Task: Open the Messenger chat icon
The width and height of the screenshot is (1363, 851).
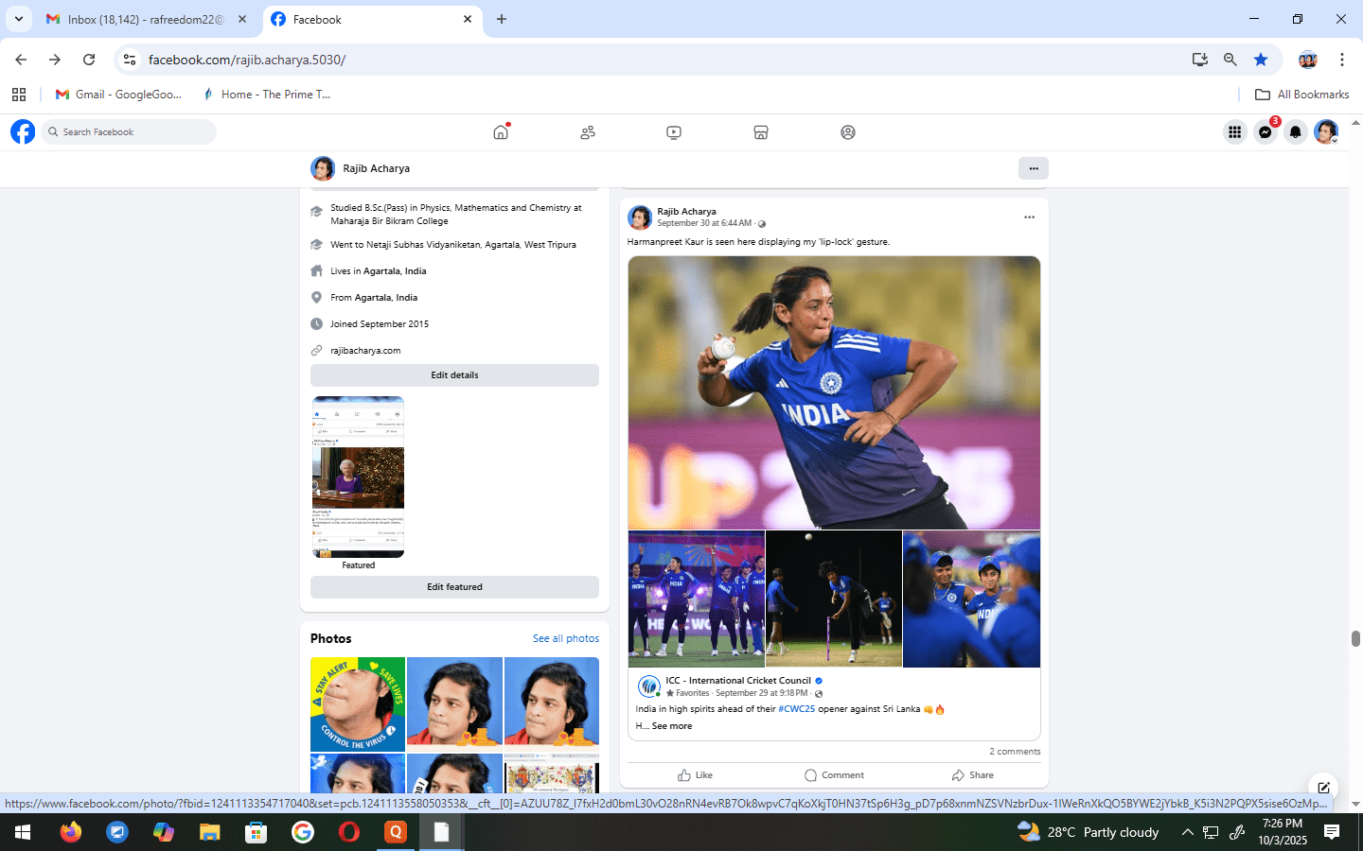Action: point(1266,132)
